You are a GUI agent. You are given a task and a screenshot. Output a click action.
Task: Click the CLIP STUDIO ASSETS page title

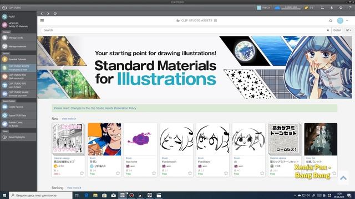point(196,20)
